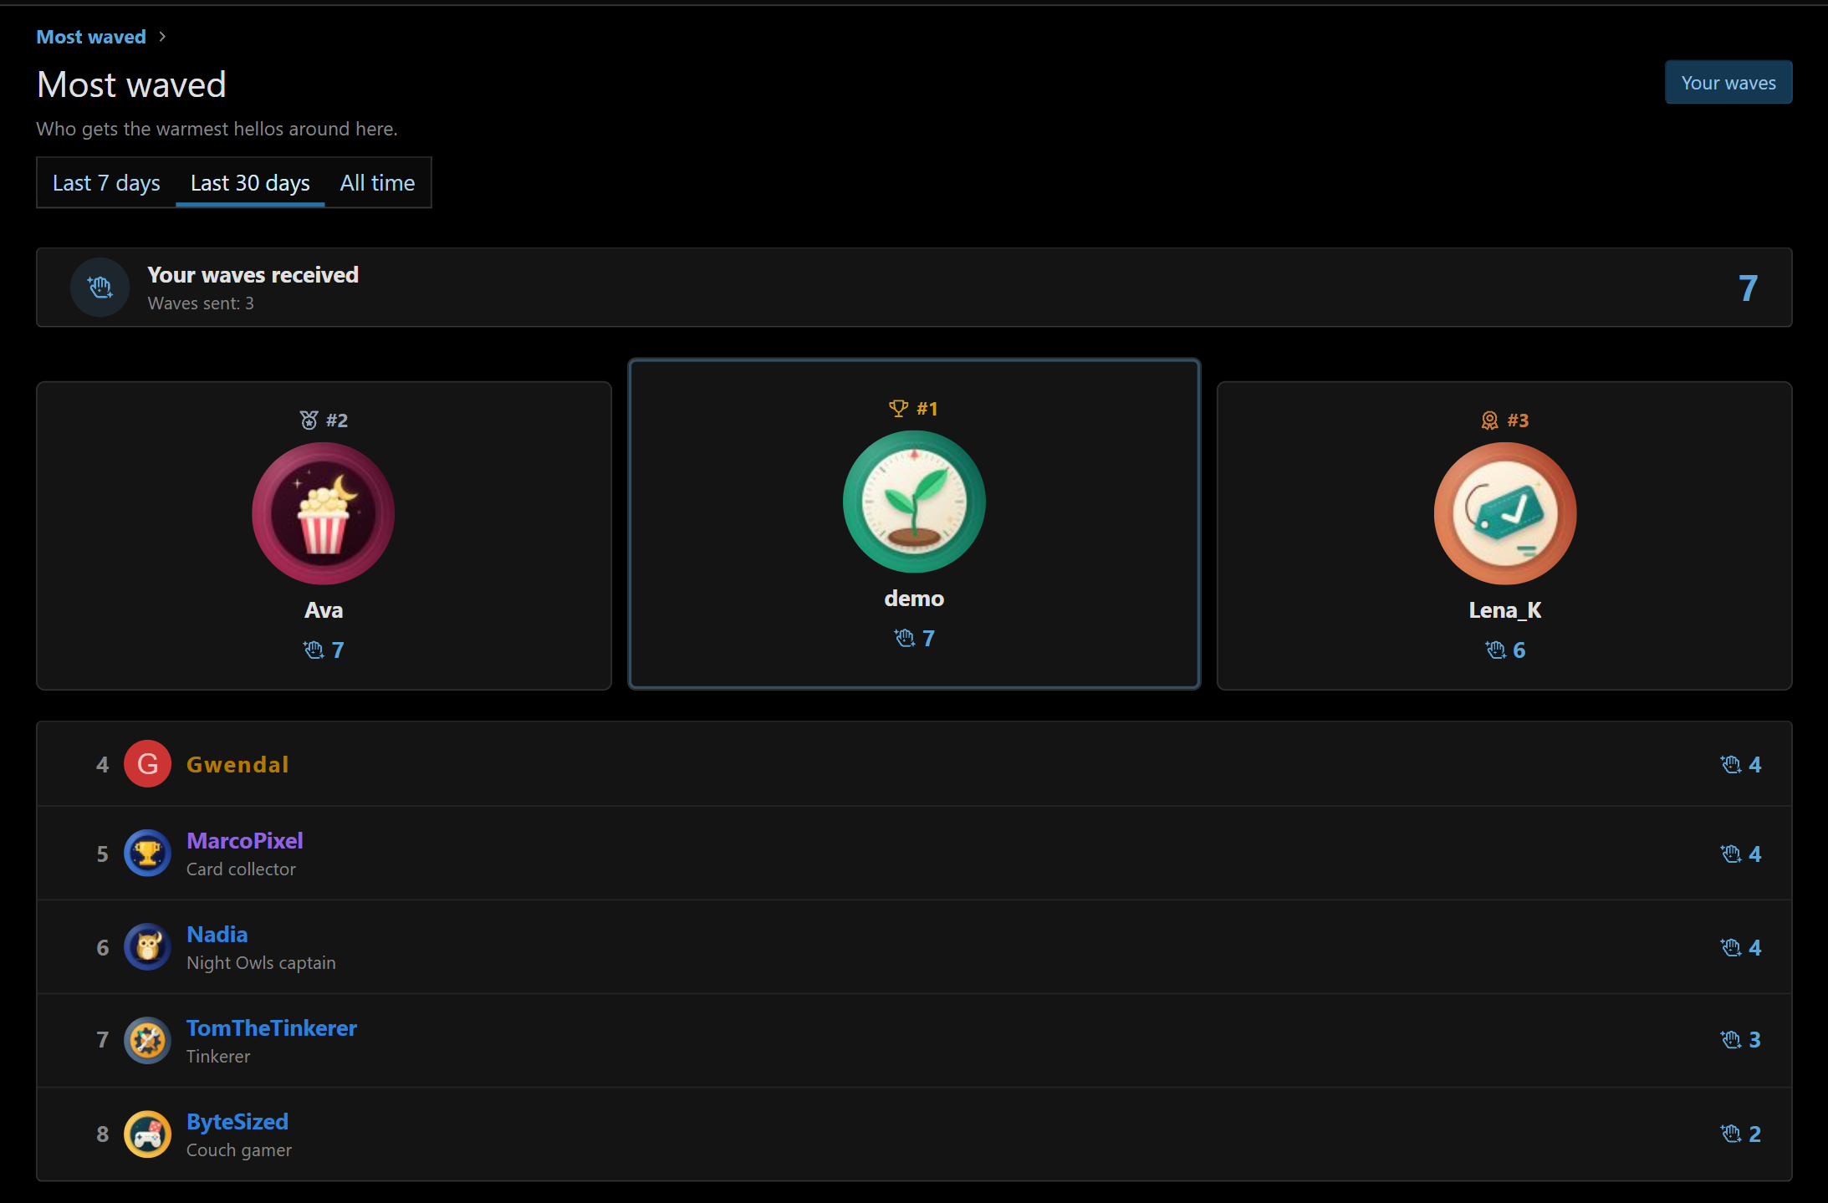Click the large 7 waves received count
1828x1203 pixels.
pyautogui.click(x=1748, y=288)
